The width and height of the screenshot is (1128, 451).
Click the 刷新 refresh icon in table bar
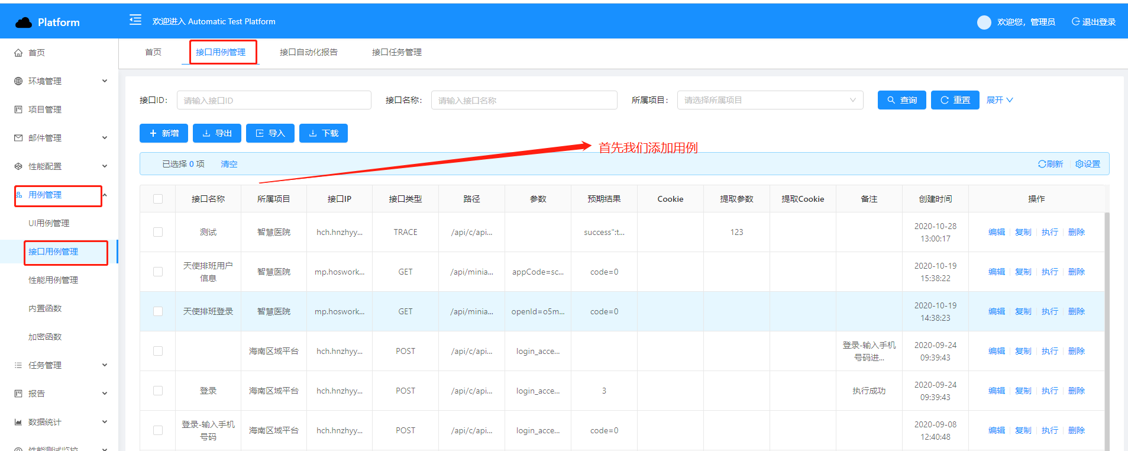(1042, 164)
